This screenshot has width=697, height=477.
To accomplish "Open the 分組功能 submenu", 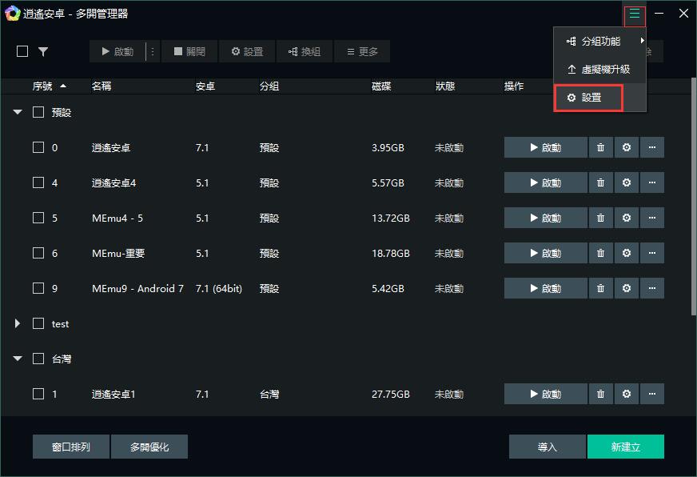I will click(x=599, y=41).
